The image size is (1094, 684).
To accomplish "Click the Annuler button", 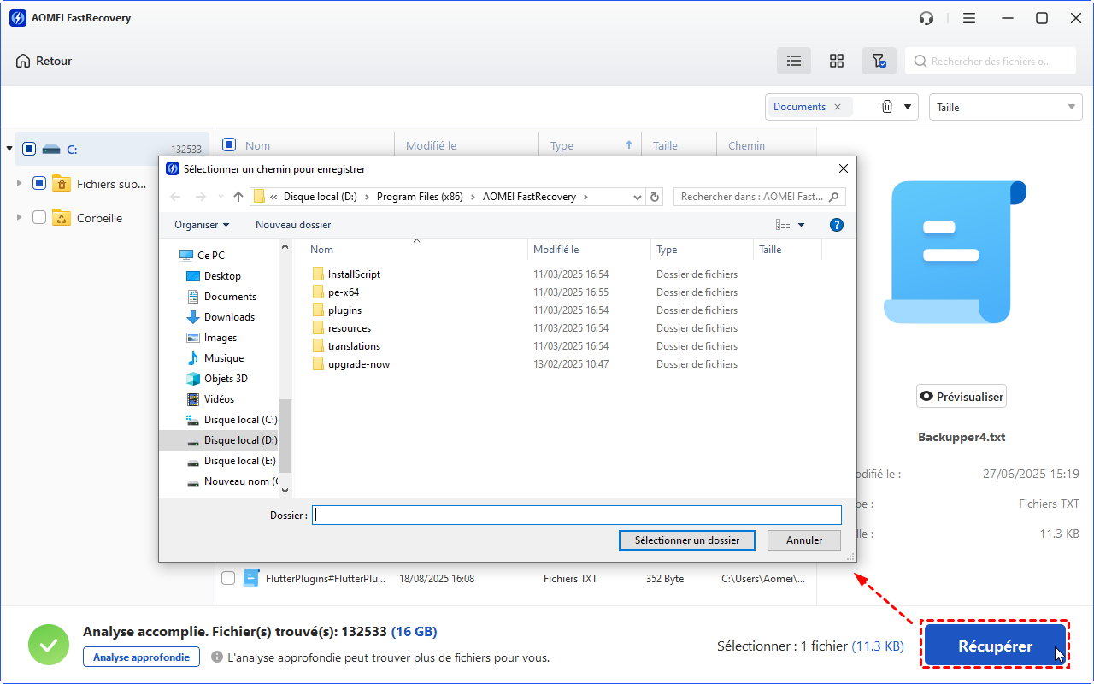I will coord(803,540).
